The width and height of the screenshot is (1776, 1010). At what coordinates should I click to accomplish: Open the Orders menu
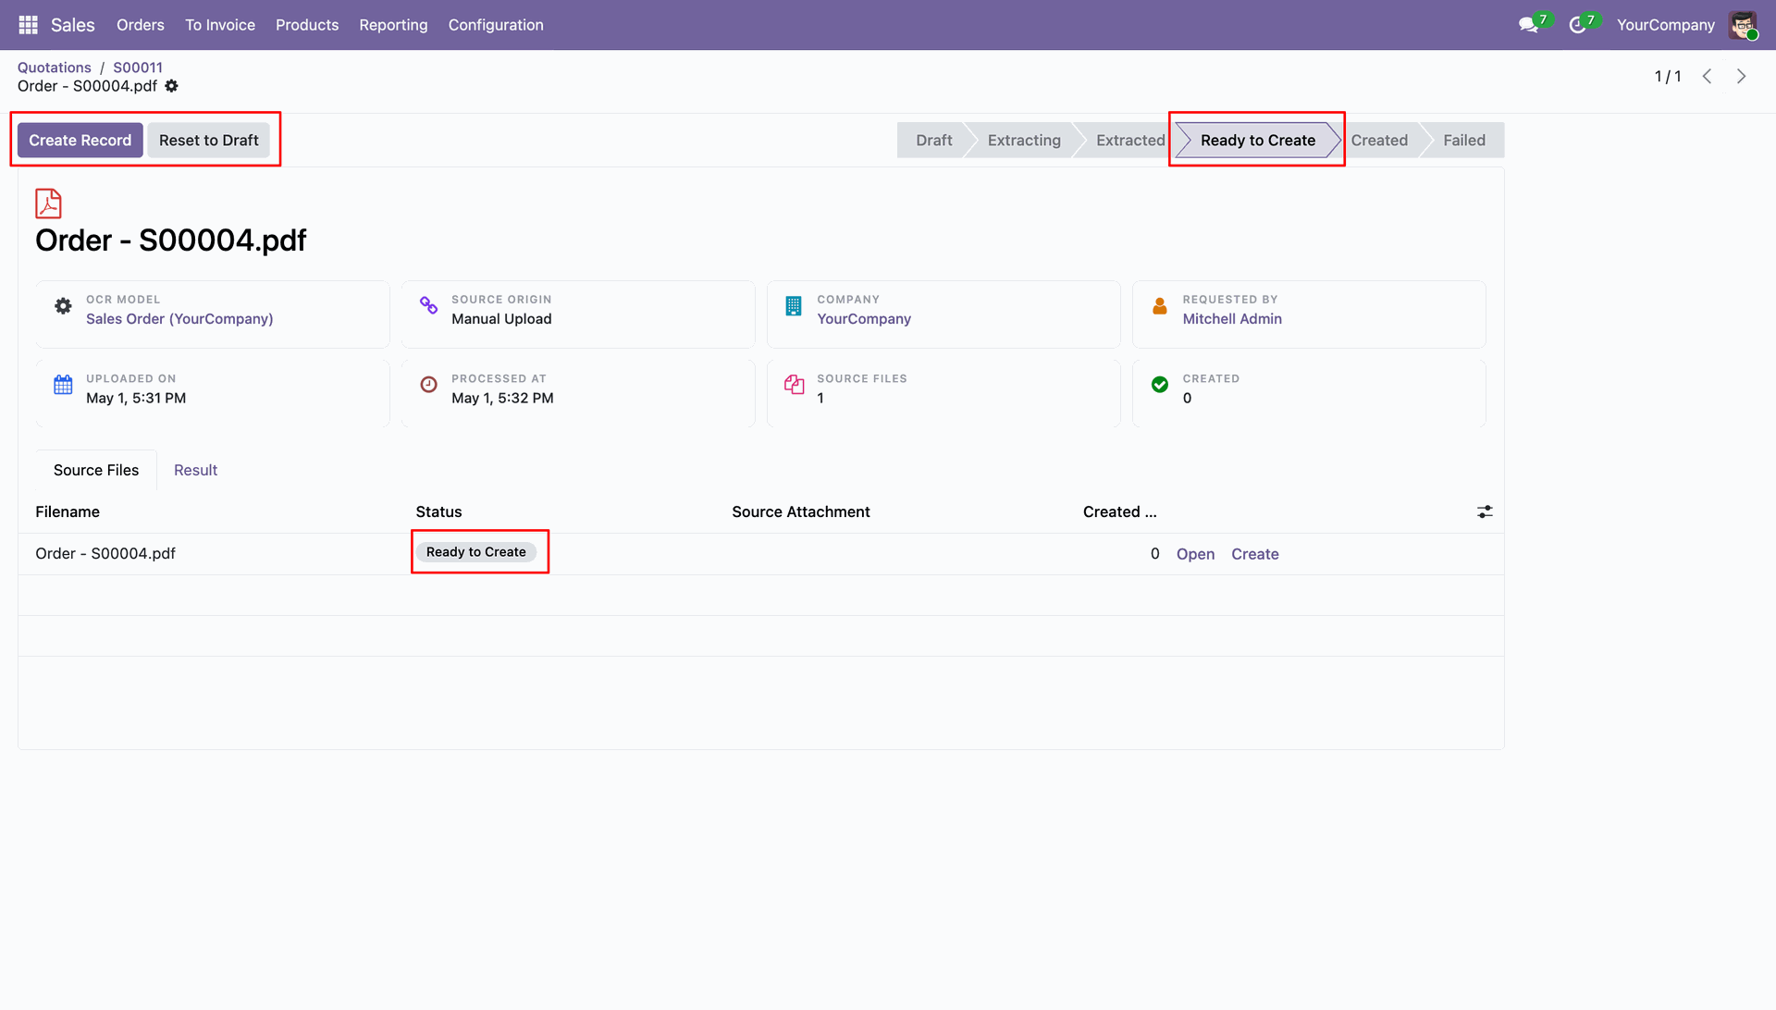coord(141,25)
